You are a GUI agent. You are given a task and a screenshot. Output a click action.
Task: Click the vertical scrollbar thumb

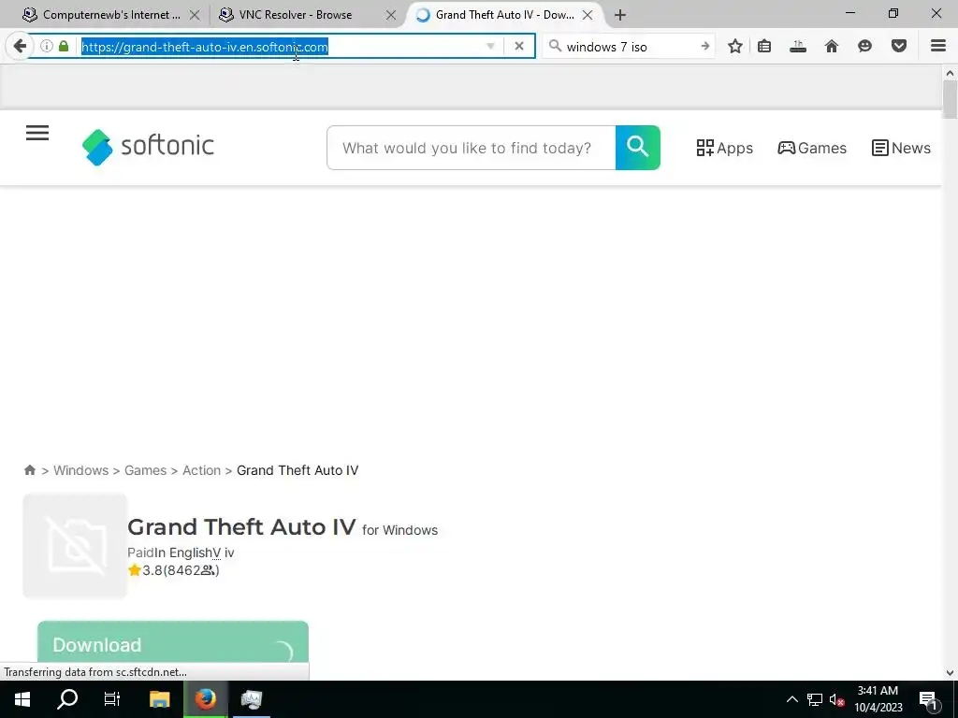pos(950,99)
